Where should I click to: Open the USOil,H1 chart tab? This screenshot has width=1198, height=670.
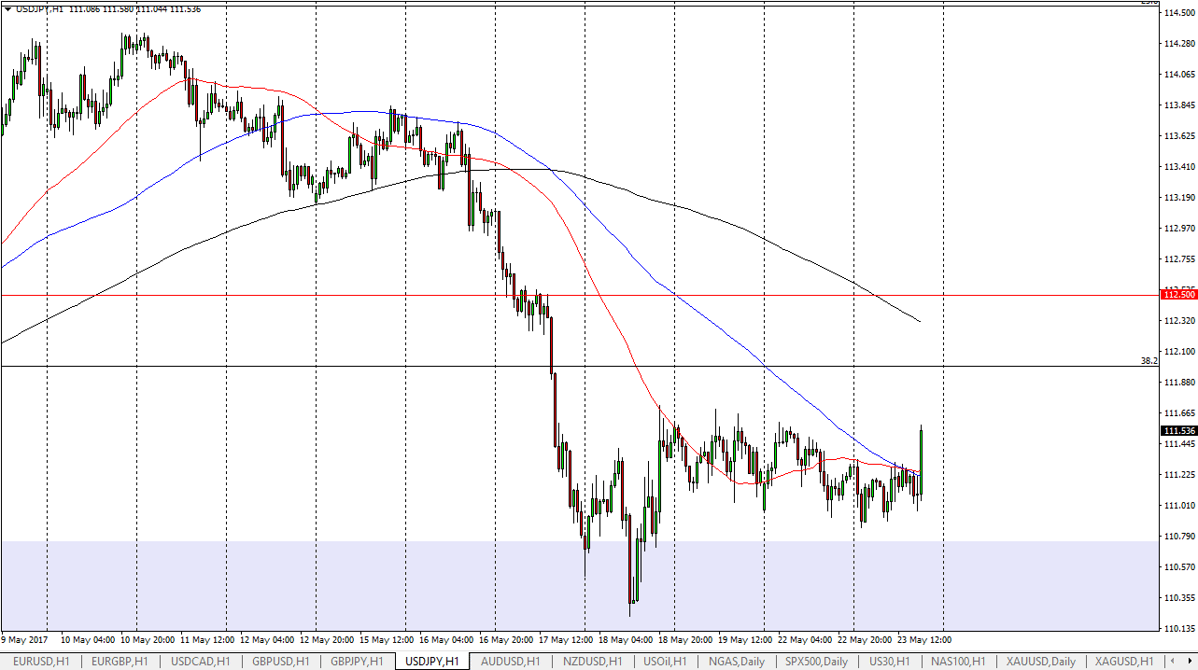(664, 662)
